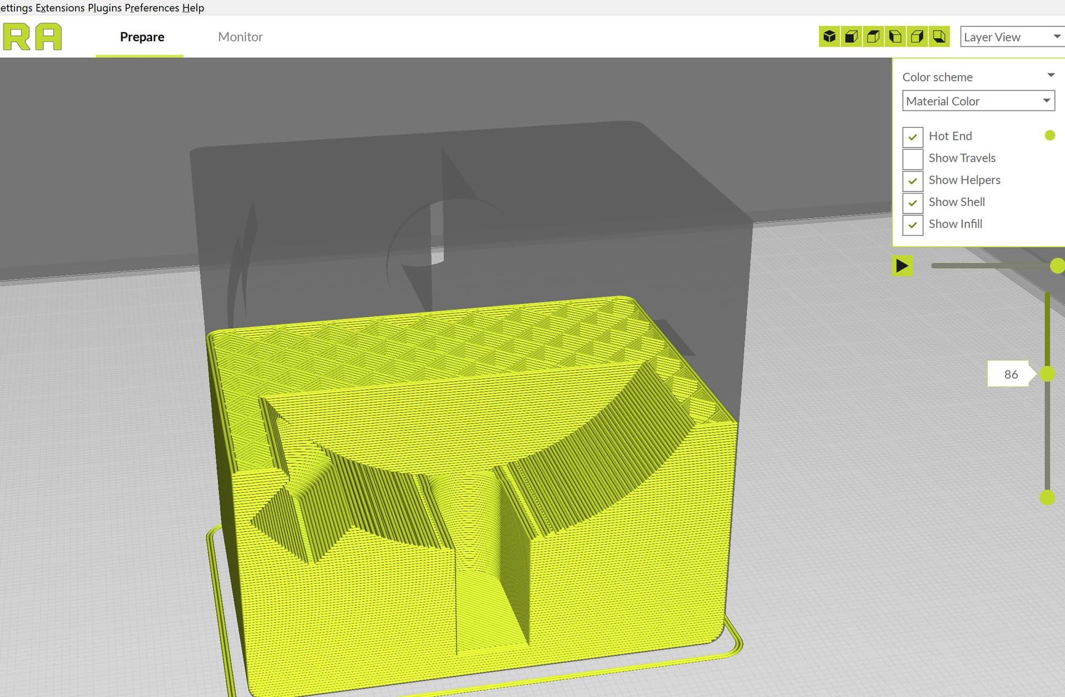
Task: Toggle the Show Infill checkbox
Action: (912, 225)
